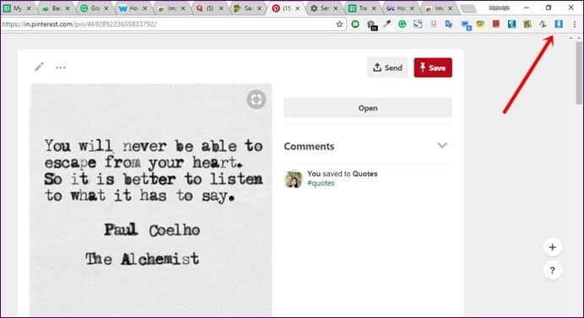Click the blue S-shaped extension icon
The image size is (584, 318).
tap(418, 24)
